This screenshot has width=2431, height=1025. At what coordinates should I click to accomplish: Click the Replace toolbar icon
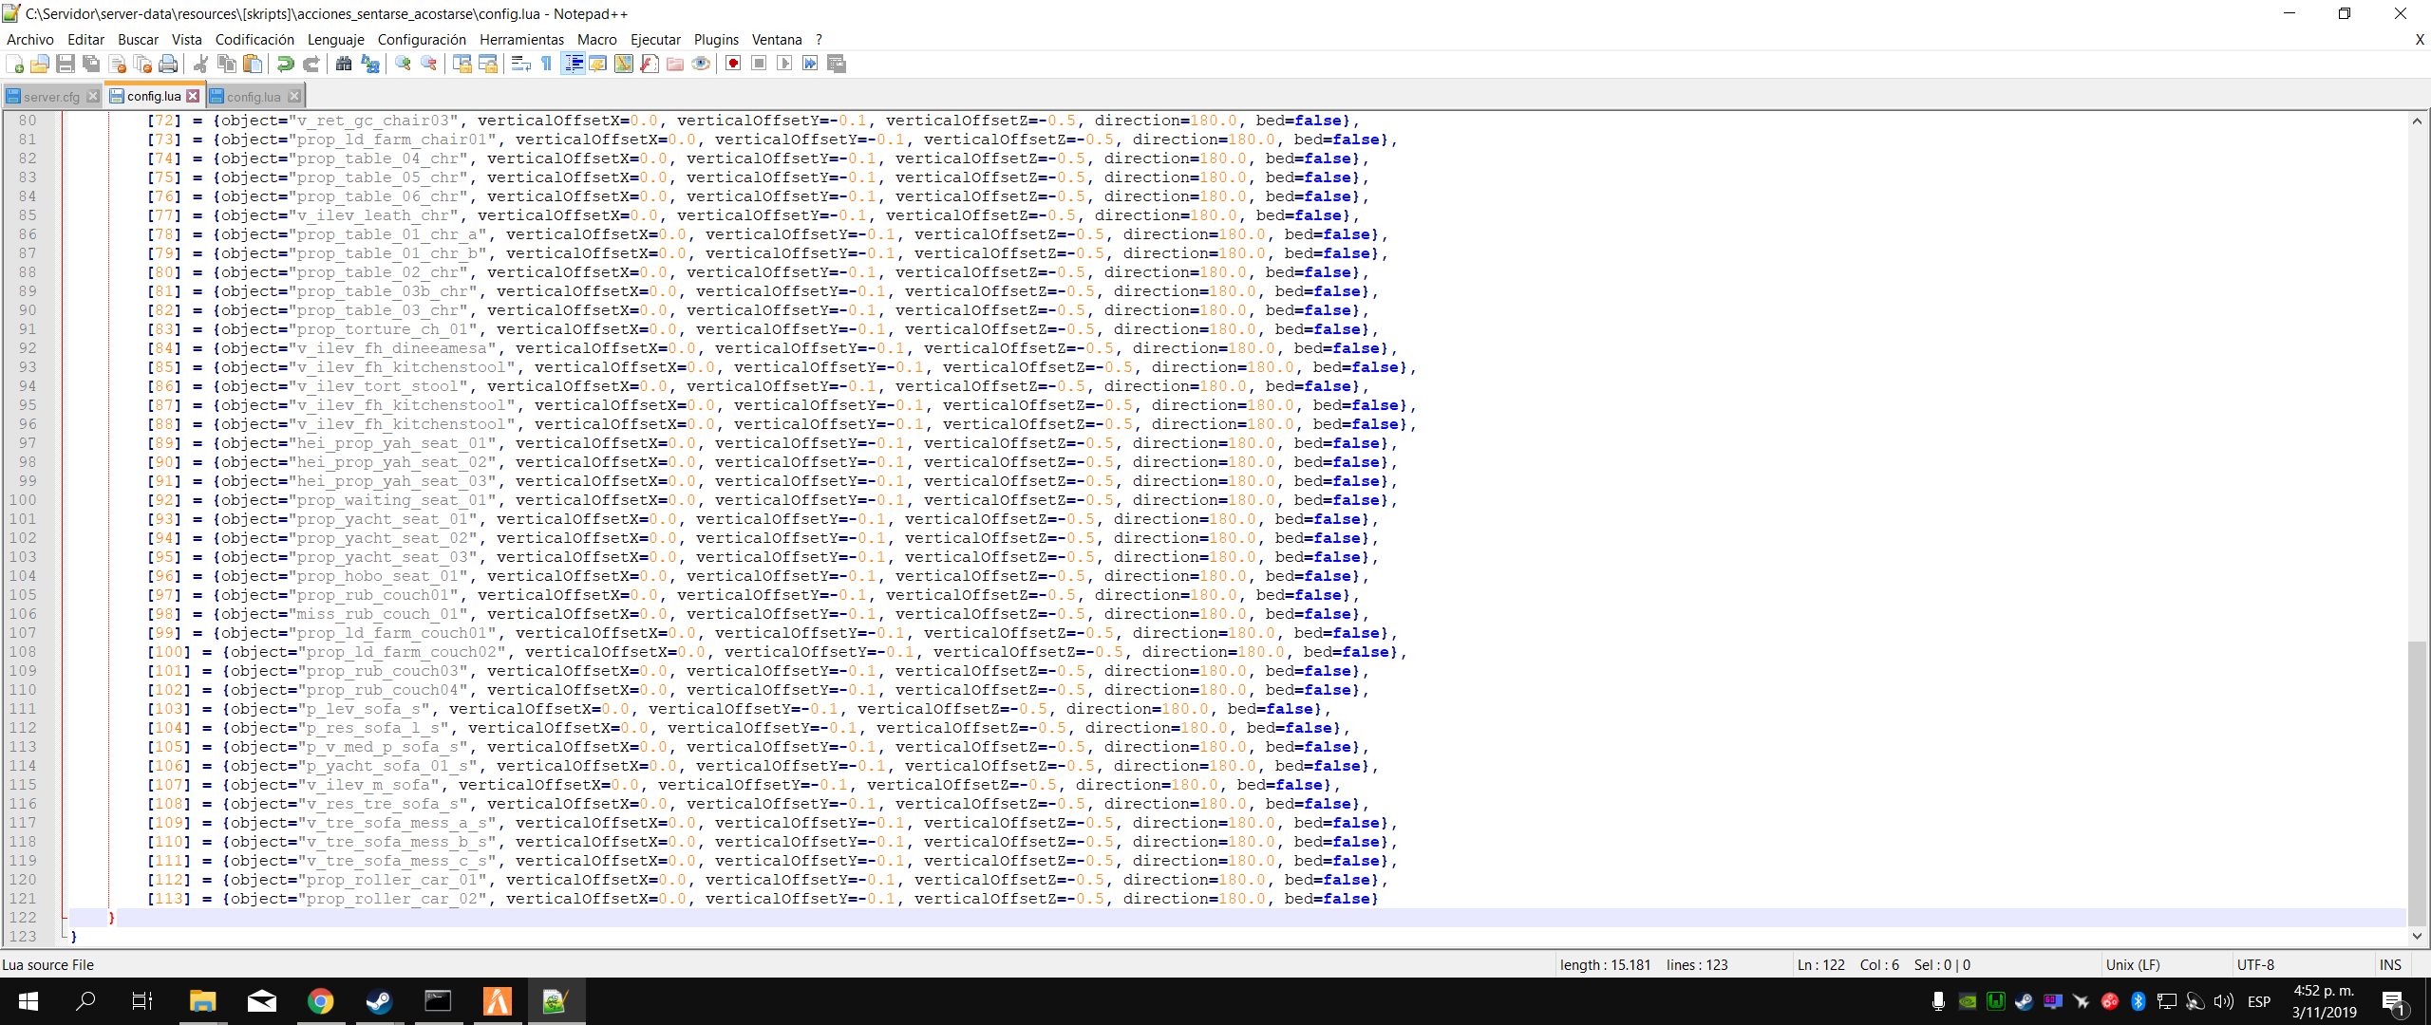click(370, 64)
